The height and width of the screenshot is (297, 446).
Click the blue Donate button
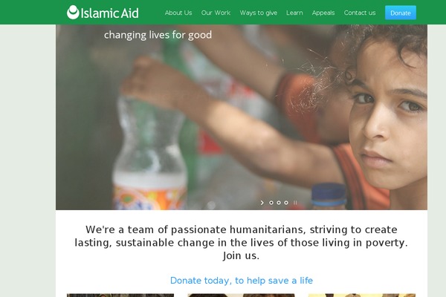[x=401, y=13]
